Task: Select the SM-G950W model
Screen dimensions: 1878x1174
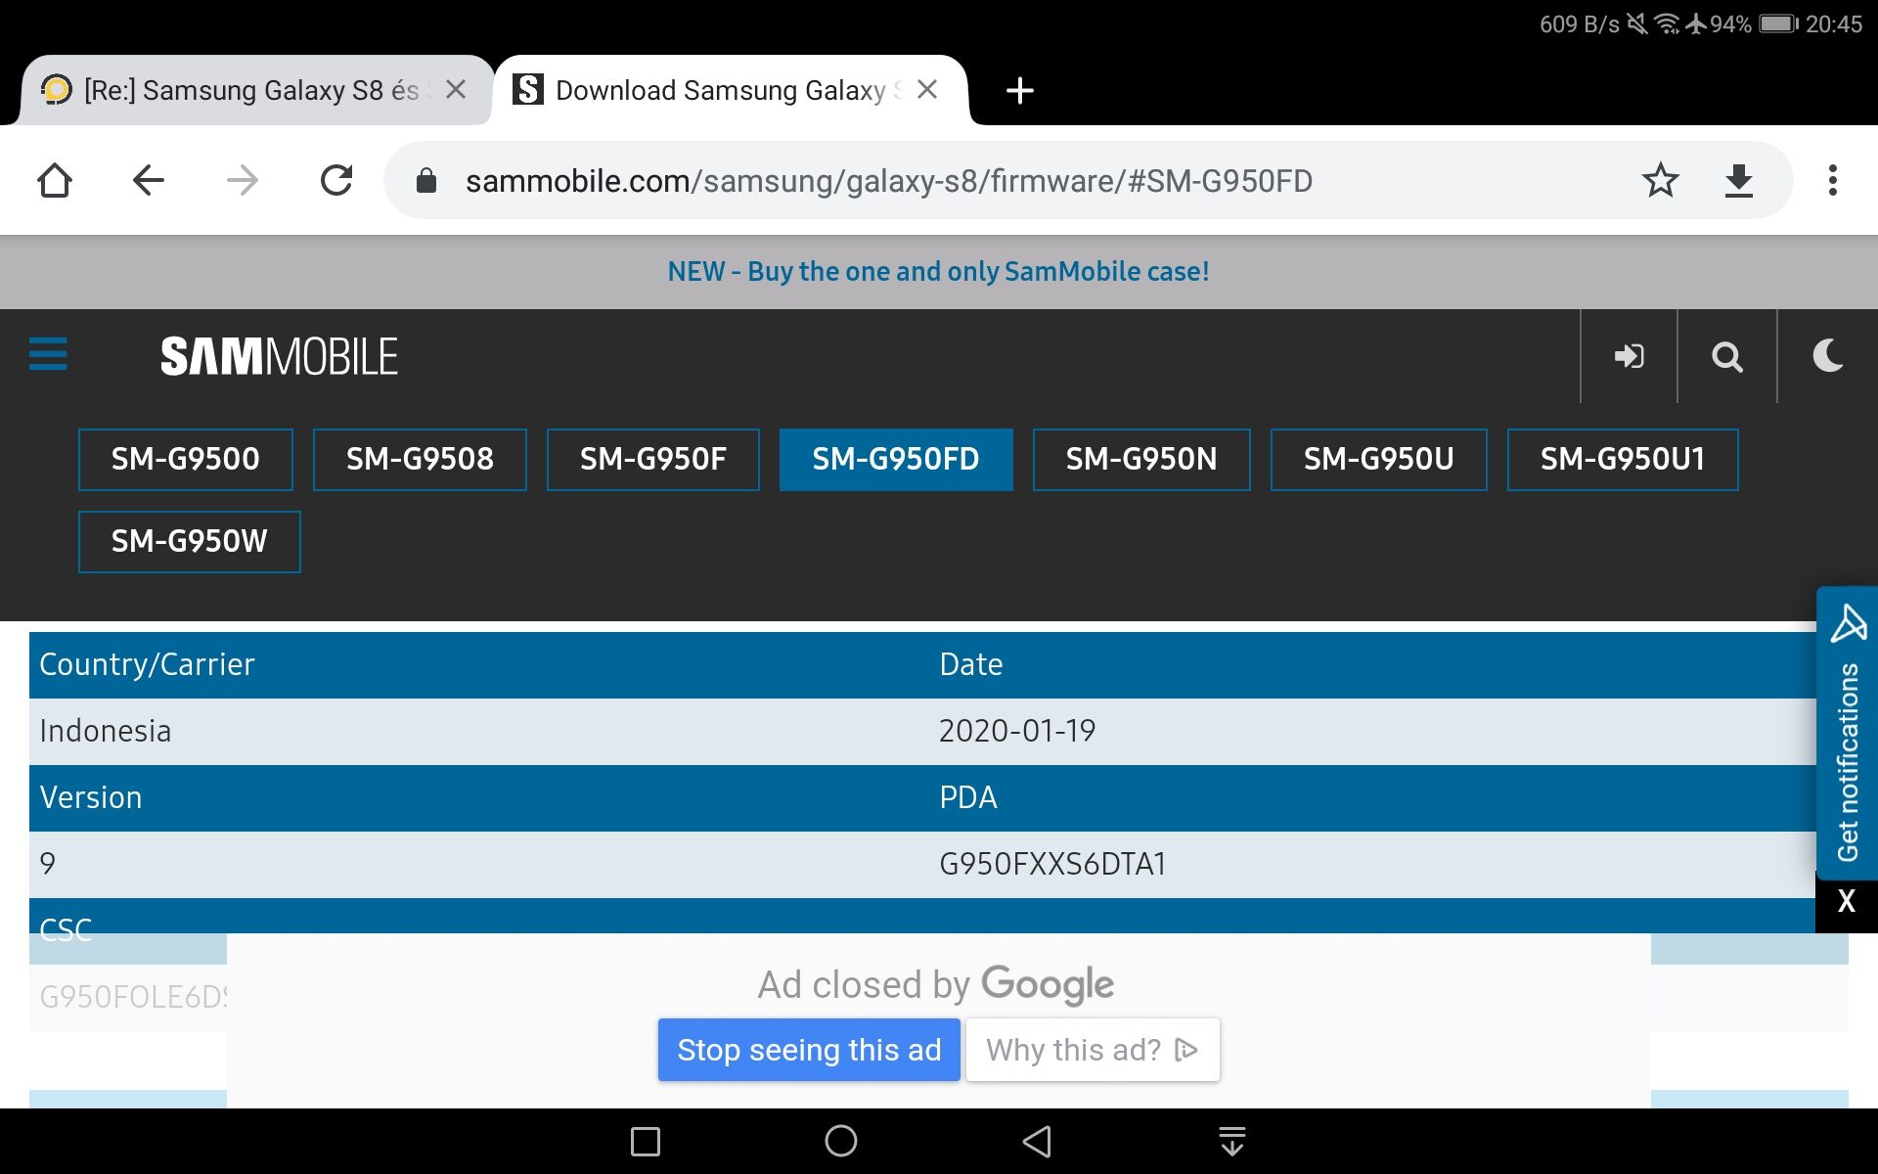Action: point(190,541)
